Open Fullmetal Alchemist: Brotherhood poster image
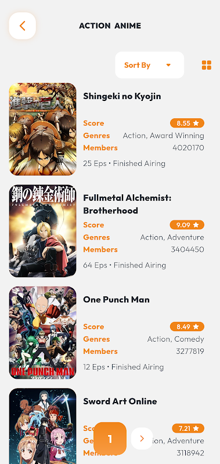 [42, 231]
